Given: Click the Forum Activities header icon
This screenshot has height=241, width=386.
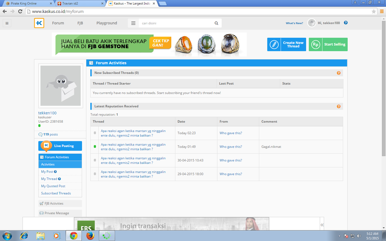Looking at the screenshot, I should pyautogui.click(x=91, y=63).
